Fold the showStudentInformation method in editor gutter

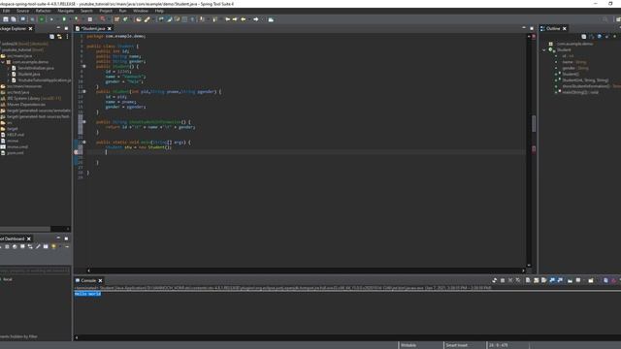click(x=84, y=122)
